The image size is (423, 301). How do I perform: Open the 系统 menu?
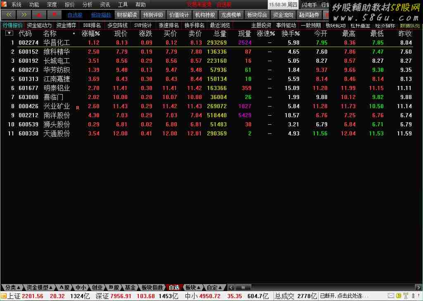(x=16, y=5)
